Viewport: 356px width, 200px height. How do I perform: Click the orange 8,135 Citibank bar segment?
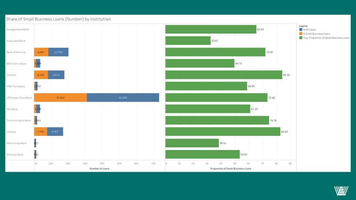[41, 75]
